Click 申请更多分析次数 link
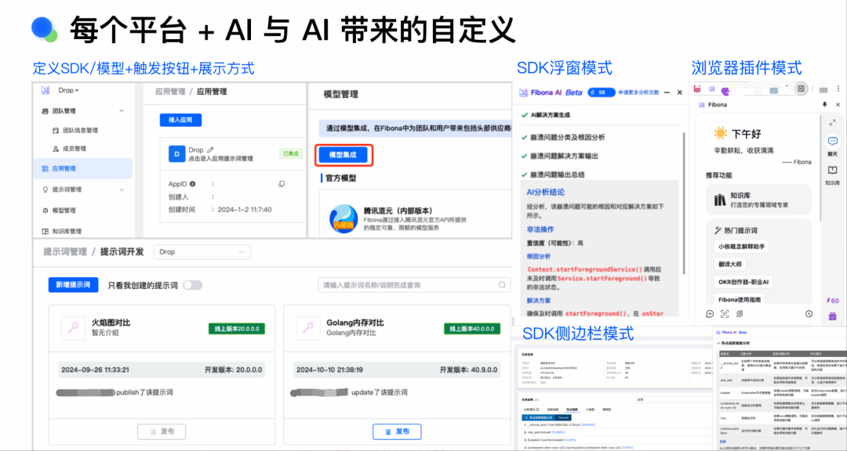847x451 pixels. (x=638, y=92)
